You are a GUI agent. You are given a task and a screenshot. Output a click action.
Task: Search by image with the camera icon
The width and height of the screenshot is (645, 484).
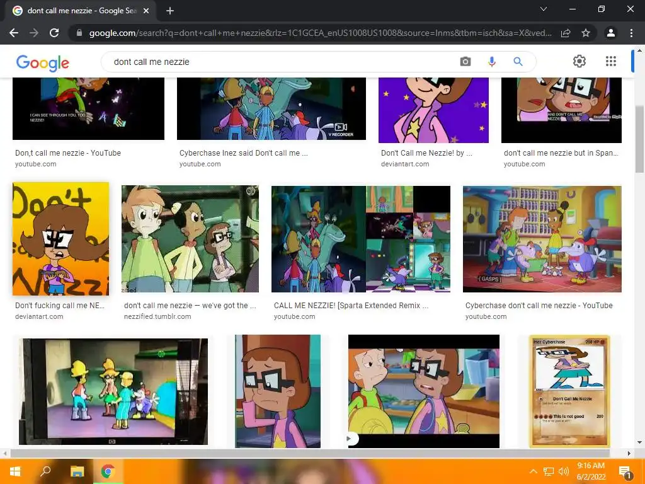(x=465, y=62)
